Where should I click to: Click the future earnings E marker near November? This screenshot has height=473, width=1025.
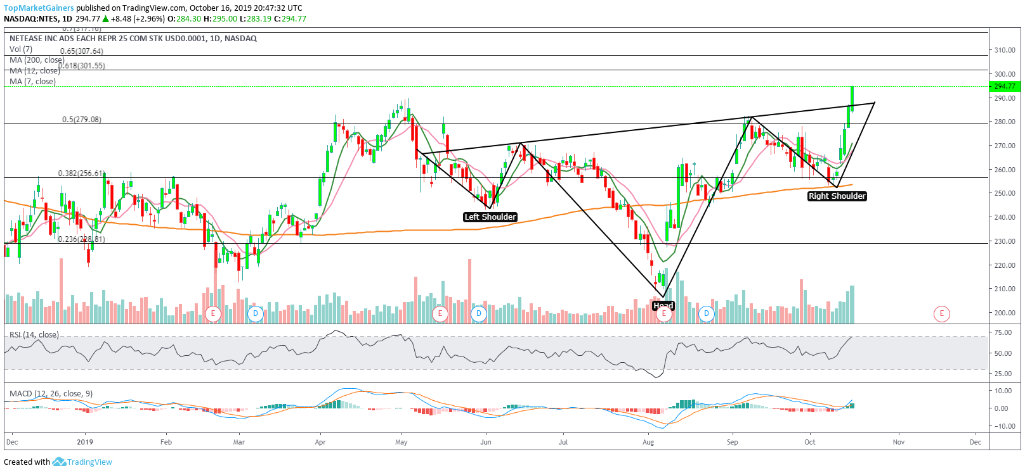(x=942, y=313)
